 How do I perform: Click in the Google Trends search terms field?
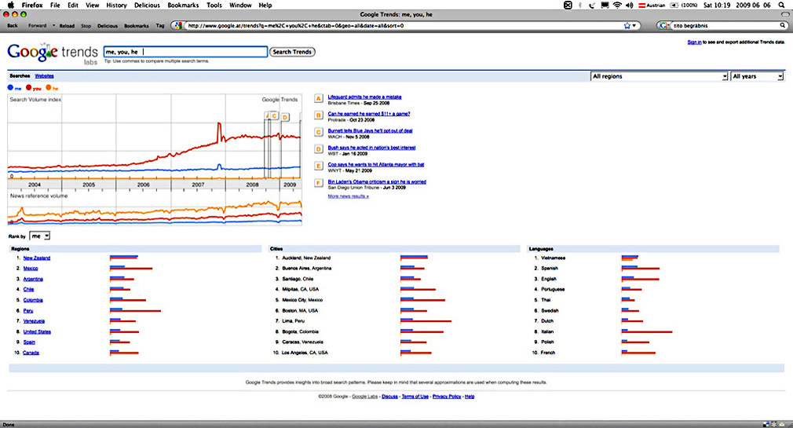click(185, 52)
